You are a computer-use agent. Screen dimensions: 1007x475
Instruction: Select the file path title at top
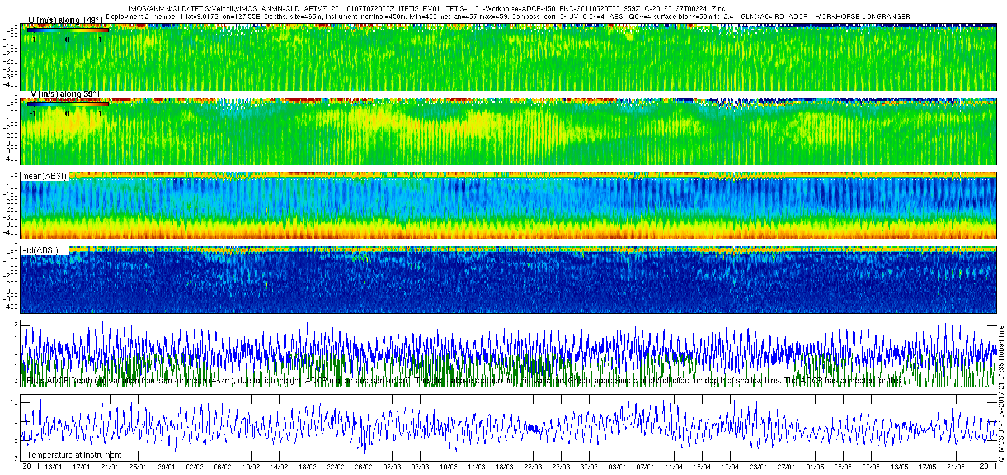tap(427, 9)
